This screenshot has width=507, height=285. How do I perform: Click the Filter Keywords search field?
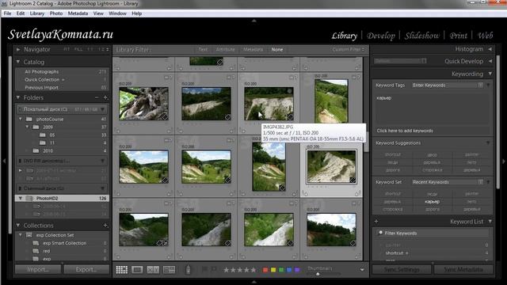[x=432, y=233]
